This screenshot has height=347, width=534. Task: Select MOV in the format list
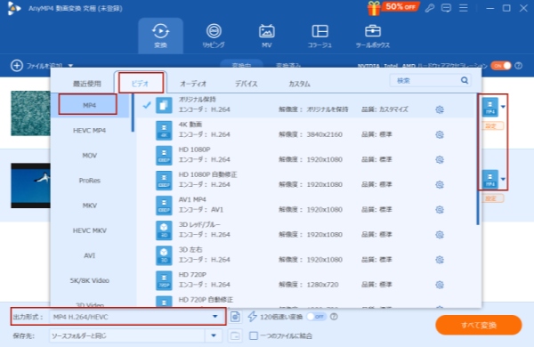click(x=90, y=156)
